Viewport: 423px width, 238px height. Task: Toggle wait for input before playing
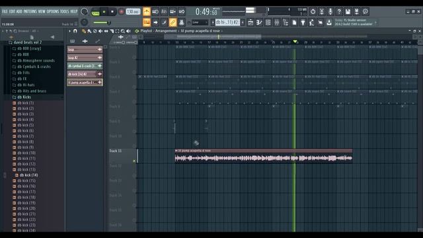pyautogui.click(x=155, y=12)
